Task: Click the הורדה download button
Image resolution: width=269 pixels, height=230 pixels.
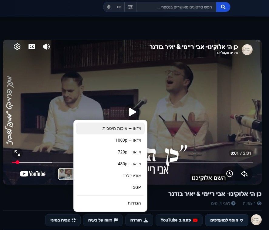Action: coord(139,220)
